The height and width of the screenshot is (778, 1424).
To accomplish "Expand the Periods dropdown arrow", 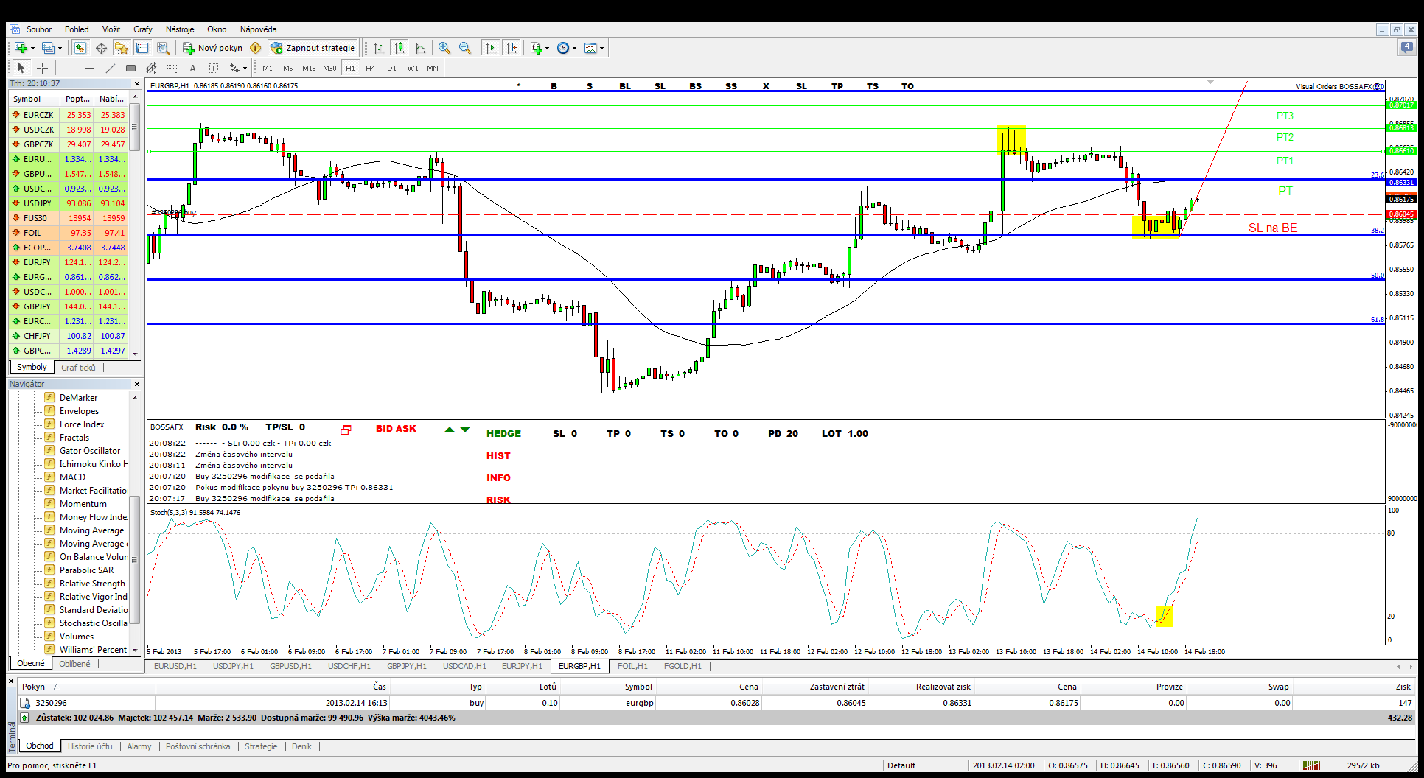I will click(x=574, y=49).
